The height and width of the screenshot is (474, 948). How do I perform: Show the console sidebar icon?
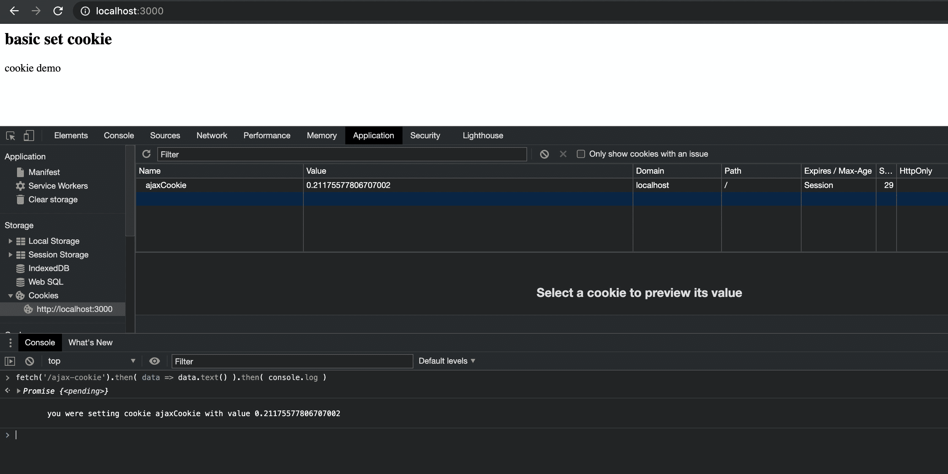(x=10, y=361)
